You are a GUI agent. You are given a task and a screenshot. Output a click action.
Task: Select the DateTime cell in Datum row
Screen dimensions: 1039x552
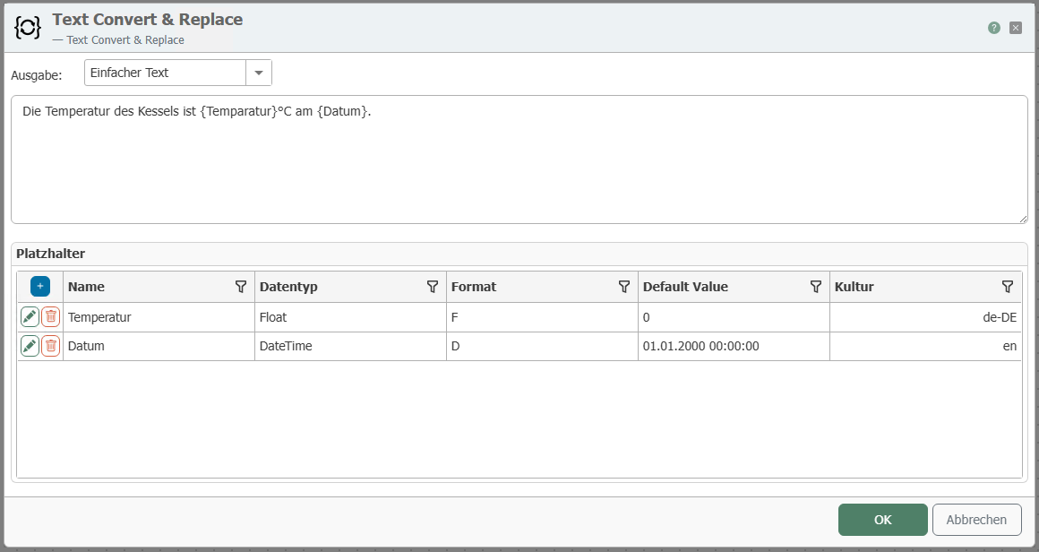pyautogui.click(x=349, y=346)
